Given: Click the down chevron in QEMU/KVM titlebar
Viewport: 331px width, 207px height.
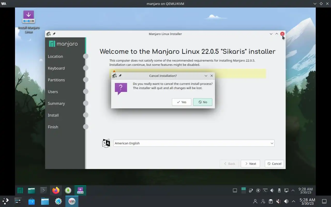Looking at the screenshot, I should point(315,4).
